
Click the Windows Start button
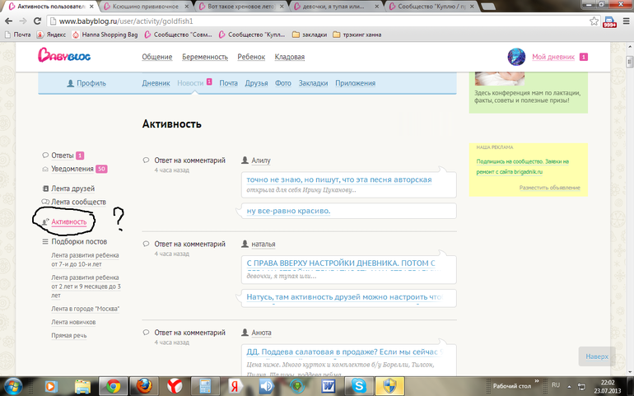(x=13, y=386)
